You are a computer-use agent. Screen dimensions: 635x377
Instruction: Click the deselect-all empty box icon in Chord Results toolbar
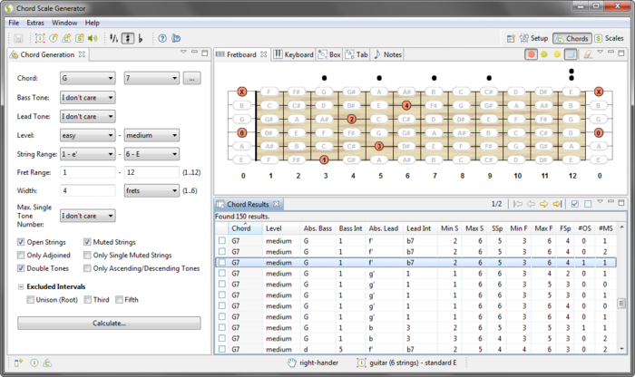(x=588, y=204)
